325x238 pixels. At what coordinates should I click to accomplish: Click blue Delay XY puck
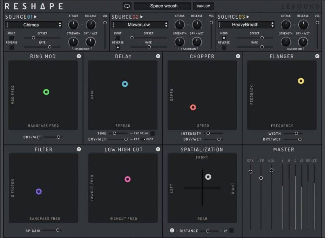coord(125,84)
